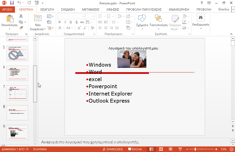Decrease the font size
The width and height of the screenshot is (235, 152).
pos(85,28)
